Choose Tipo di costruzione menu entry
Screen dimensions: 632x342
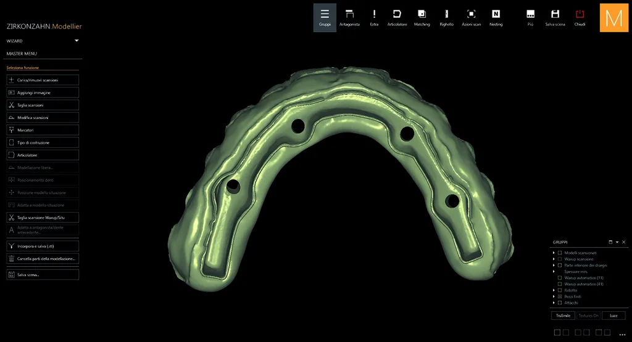pyautogui.click(x=43, y=142)
